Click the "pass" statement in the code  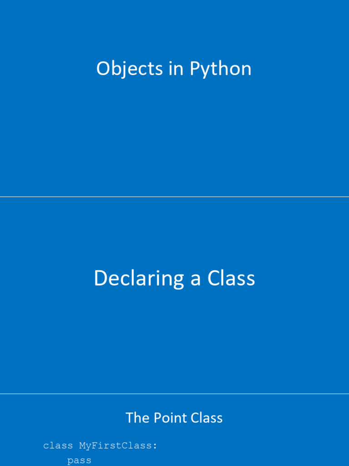[79, 461]
